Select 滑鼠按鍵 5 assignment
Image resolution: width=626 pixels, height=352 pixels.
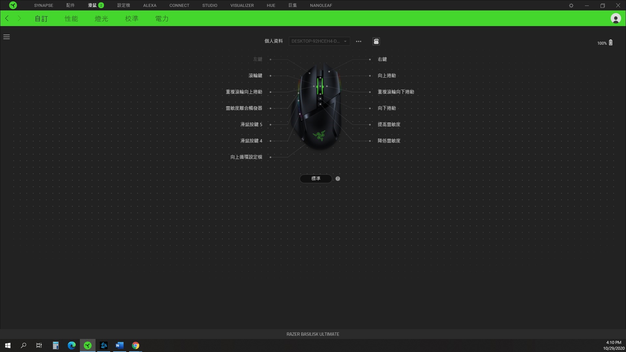tap(251, 125)
